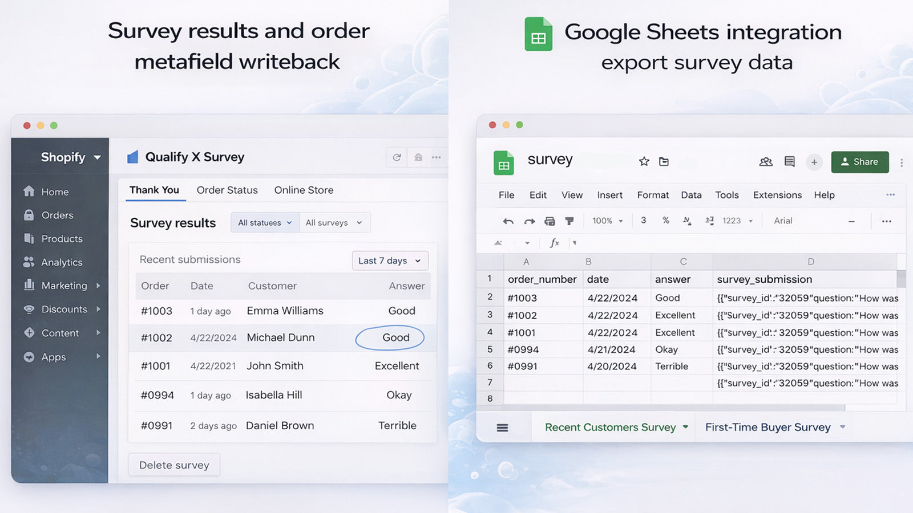Viewport: 913px width, 513px height.
Task: Switch to the Online Store tab
Action: click(x=304, y=190)
